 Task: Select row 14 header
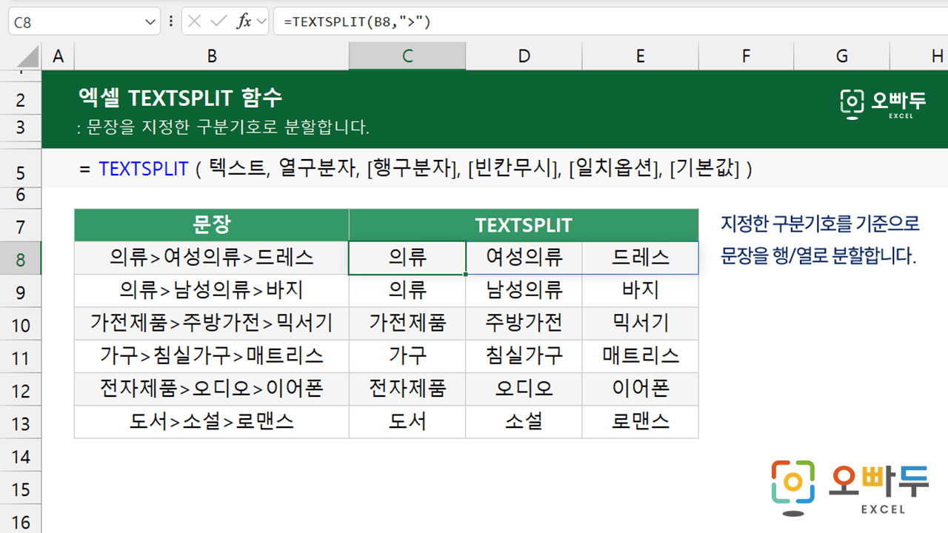[x=21, y=455]
